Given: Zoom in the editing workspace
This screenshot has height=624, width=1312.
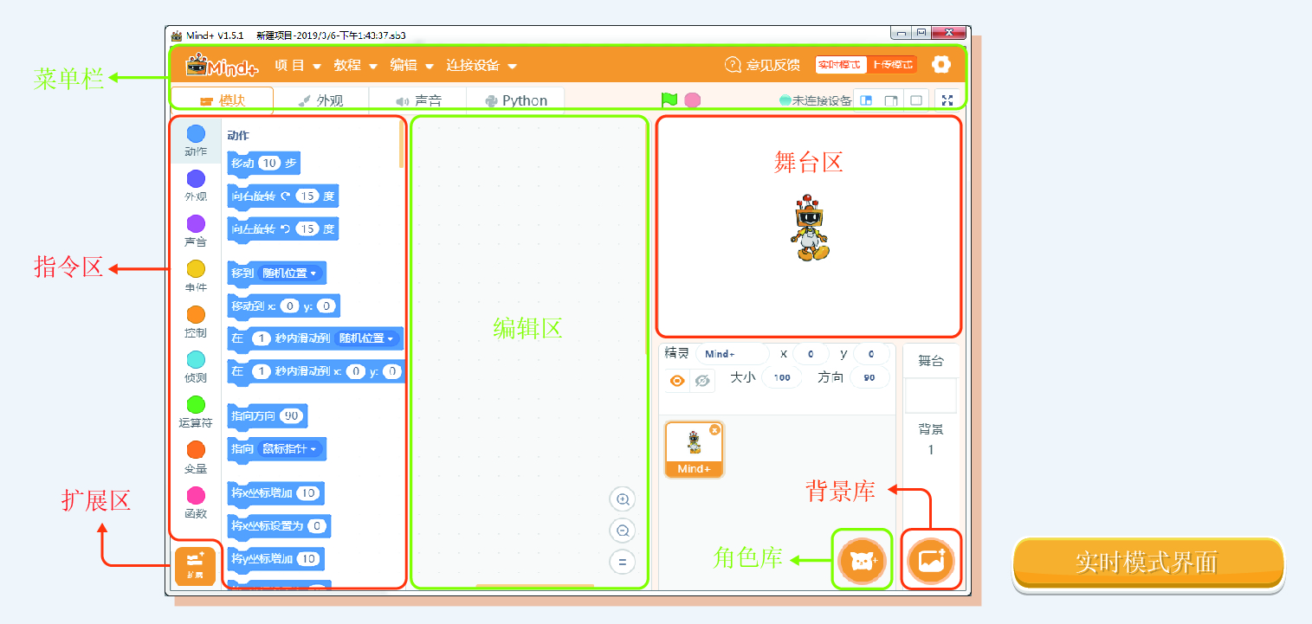Looking at the screenshot, I should (x=622, y=499).
